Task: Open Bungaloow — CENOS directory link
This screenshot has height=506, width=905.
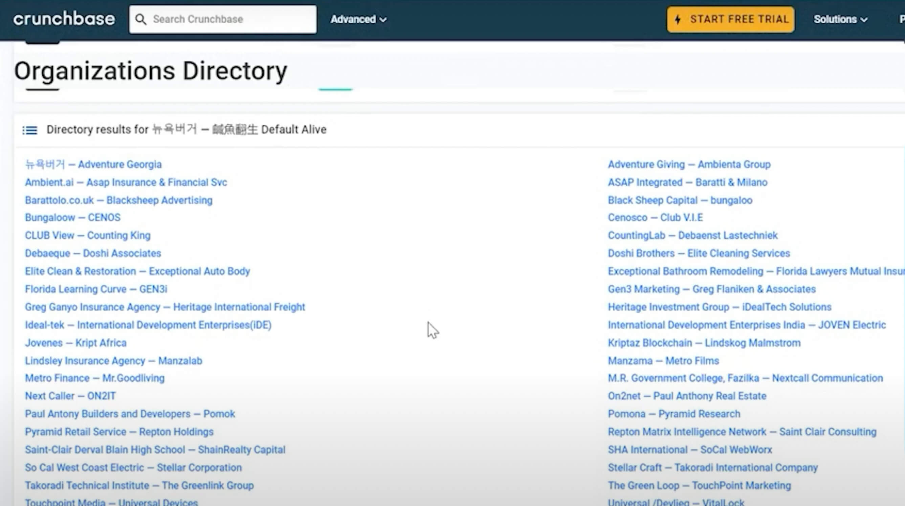Action: (72, 218)
